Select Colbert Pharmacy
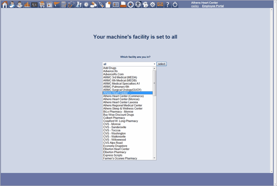Image resolution: width=277 pixels, height=186 pixels. tap(128, 118)
